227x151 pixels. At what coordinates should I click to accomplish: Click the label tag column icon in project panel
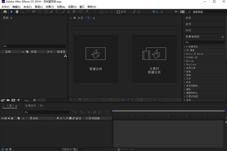tap(27, 52)
